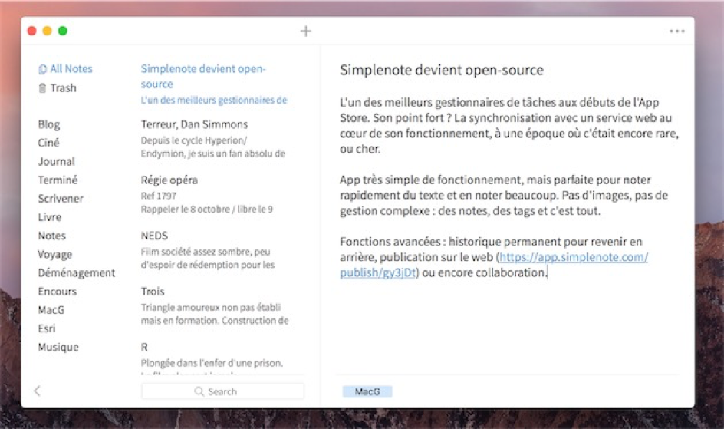Select the Terminé tag
The width and height of the screenshot is (724, 429).
58,180
